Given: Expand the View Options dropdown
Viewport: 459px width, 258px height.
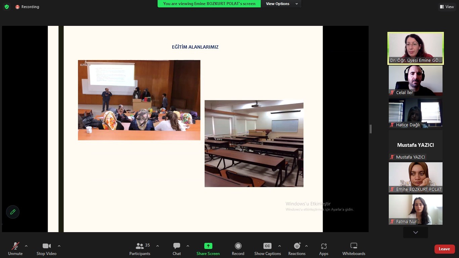Looking at the screenshot, I should pos(282,4).
